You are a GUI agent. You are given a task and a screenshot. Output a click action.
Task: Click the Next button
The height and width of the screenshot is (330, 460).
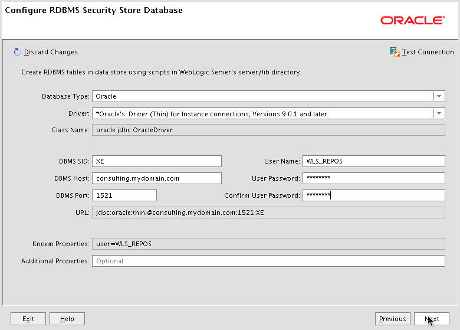pyautogui.click(x=432, y=319)
